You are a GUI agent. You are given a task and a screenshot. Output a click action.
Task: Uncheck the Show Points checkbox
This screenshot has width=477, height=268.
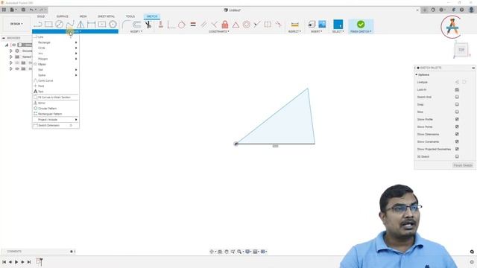[457, 127]
